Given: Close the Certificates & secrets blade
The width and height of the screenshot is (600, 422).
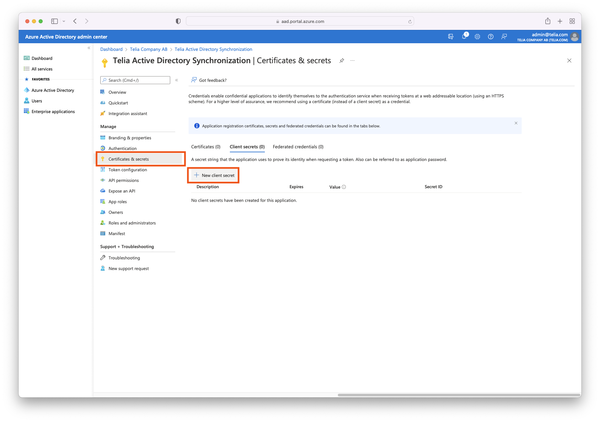Looking at the screenshot, I should click(x=569, y=61).
